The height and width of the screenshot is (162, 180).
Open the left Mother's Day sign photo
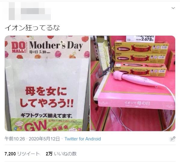tap(47, 83)
